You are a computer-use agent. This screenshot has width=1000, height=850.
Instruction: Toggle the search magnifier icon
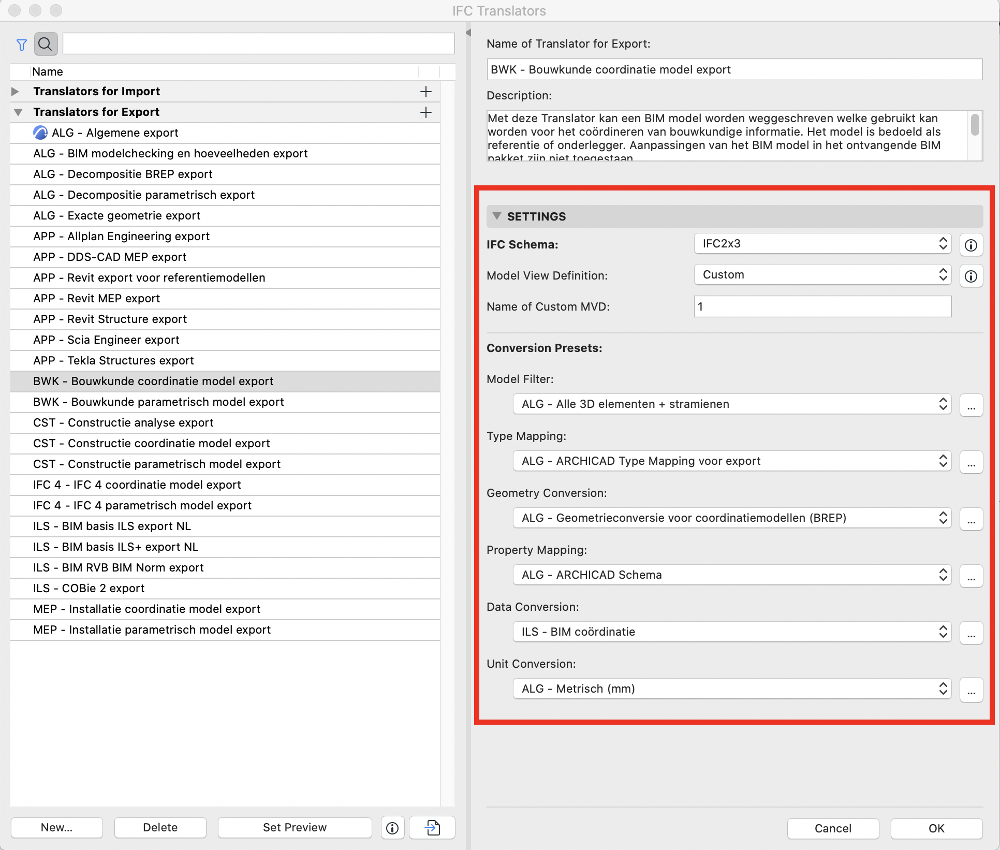pyautogui.click(x=46, y=44)
